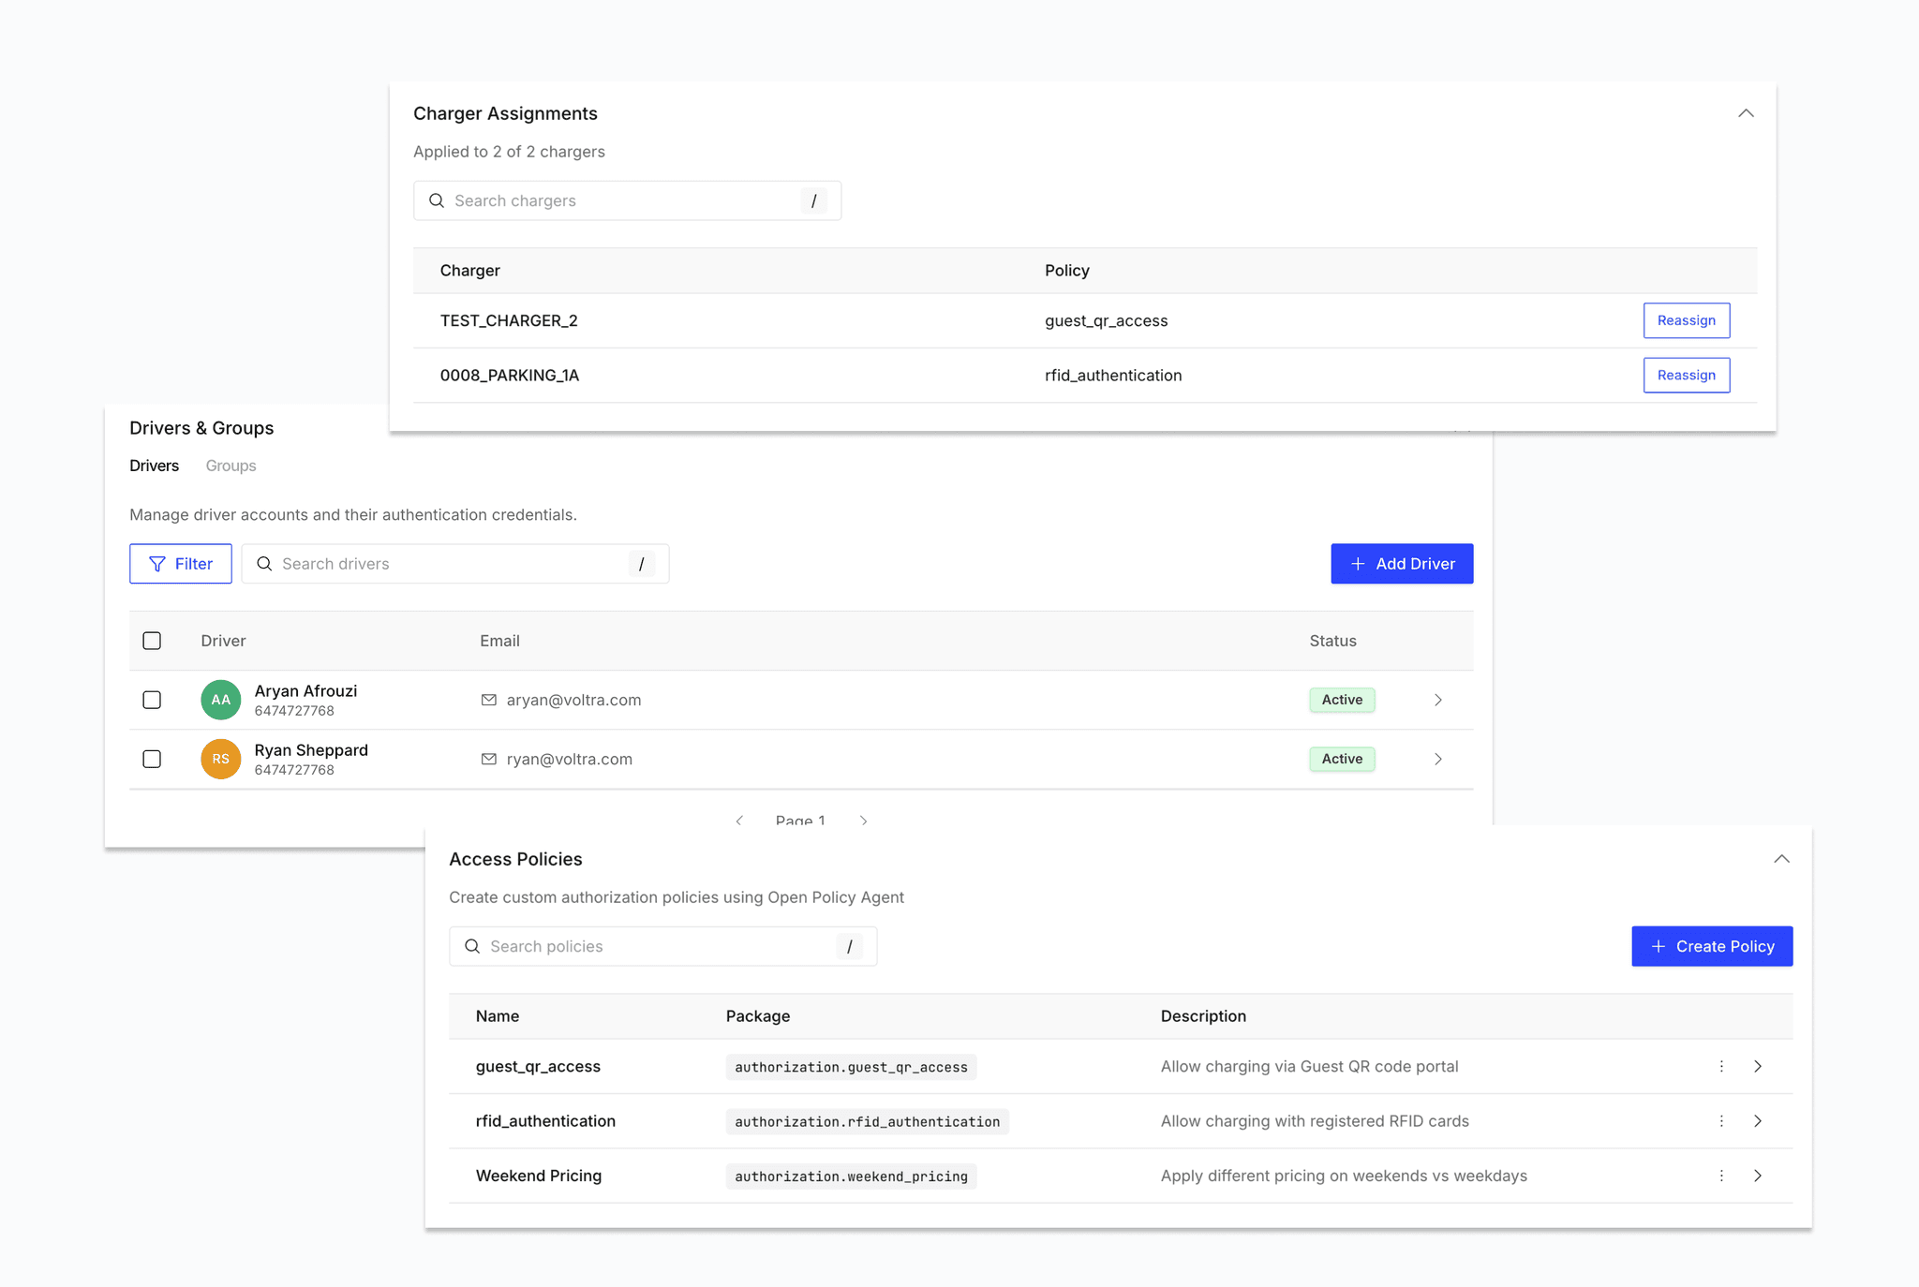
Task: Click the Add Driver button
Action: [x=1402, y=564]
